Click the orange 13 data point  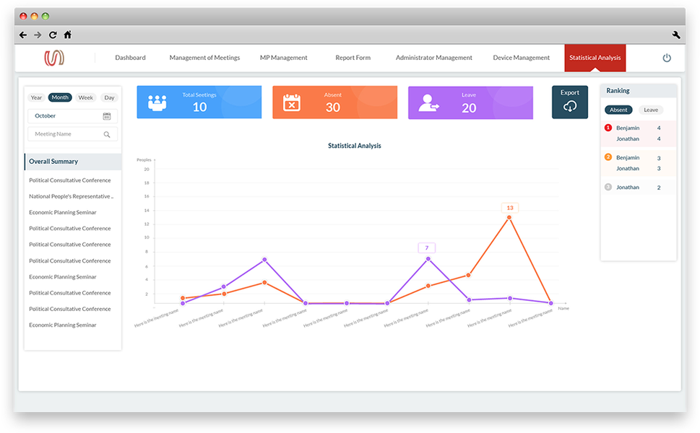click(509, 217)
